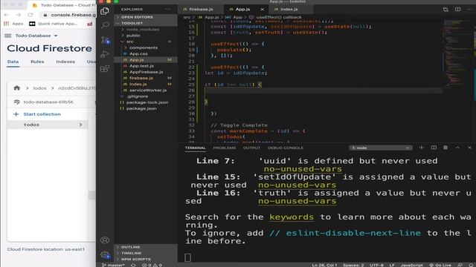
Task: Switch to the Problems panel tab
Action: [225, 148]
